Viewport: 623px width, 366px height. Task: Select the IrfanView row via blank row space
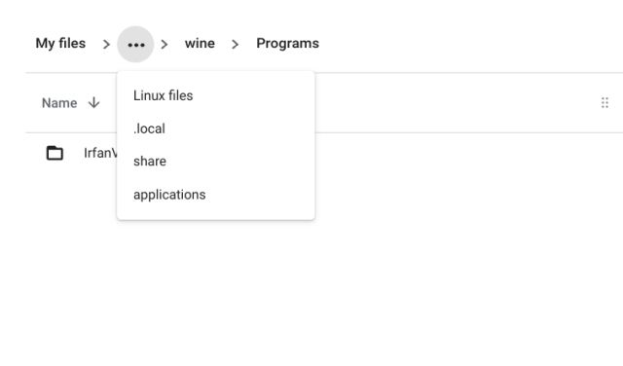pyautogui.click(x=457, y=153)
